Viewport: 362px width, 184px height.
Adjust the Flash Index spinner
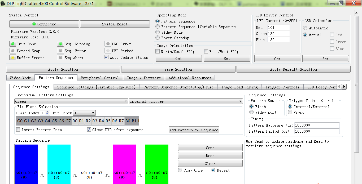47,113
